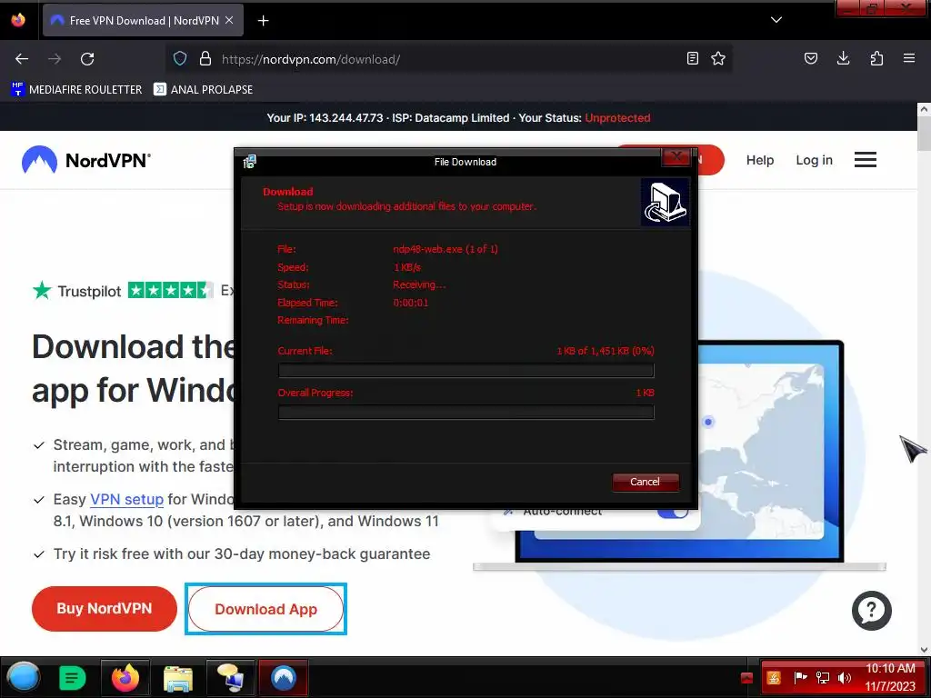Click the Trustpilot star rating
Image resolution: width=931 pixels, height=698 pixels.
pos(170,290)
